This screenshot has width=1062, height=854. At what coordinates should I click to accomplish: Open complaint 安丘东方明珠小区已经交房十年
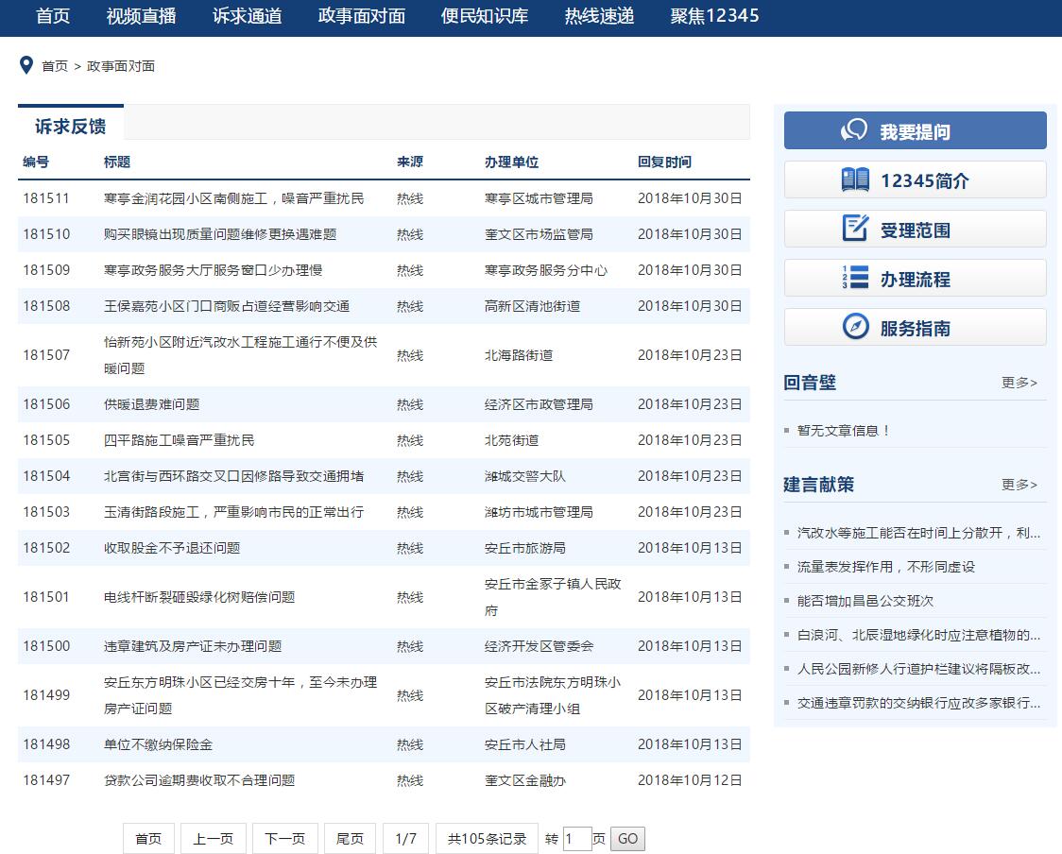point(240,695)
